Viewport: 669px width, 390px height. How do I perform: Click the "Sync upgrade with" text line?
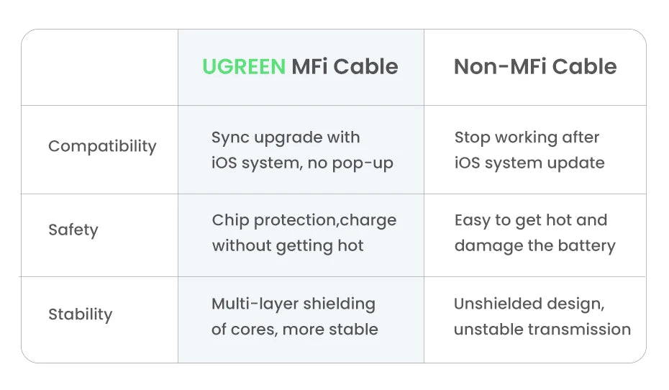coord(286,137)
